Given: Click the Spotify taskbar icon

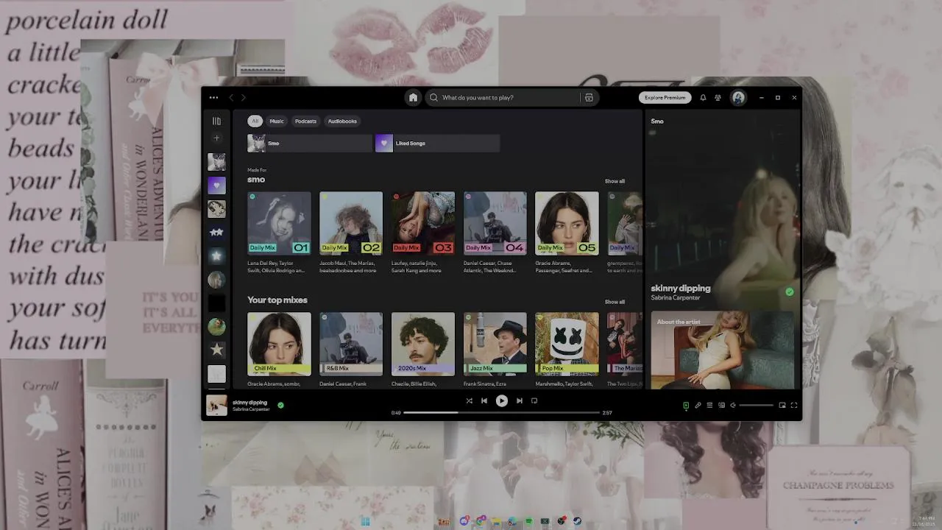Looking at the screenshot, I should [x=528, y=521].
